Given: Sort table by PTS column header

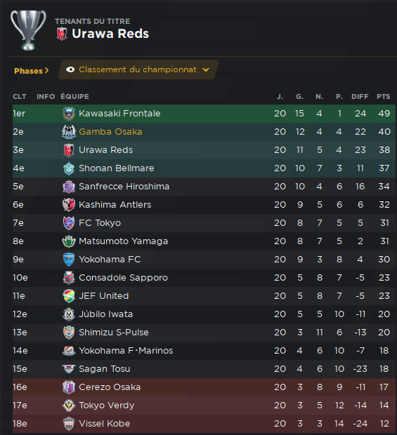Looking at the screenshot, I should [384, 97].
